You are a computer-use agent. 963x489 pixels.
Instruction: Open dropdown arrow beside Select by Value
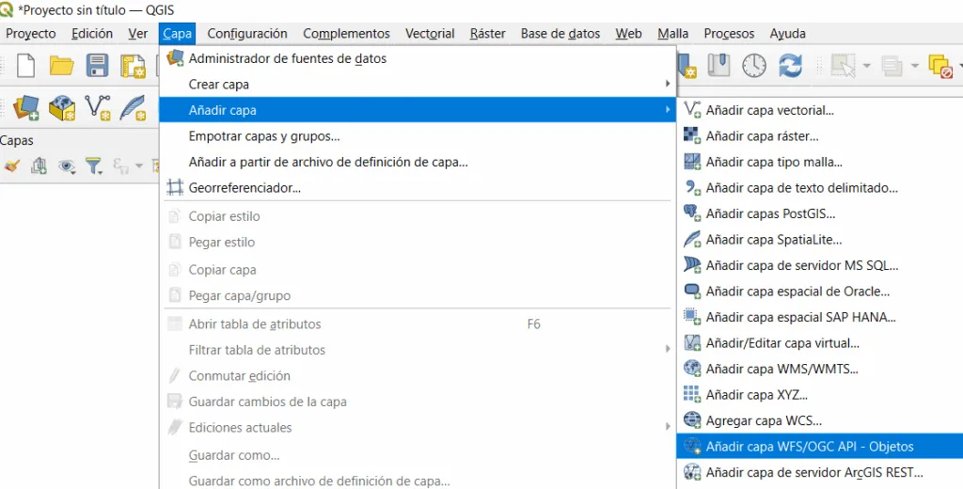click(914, 66)
